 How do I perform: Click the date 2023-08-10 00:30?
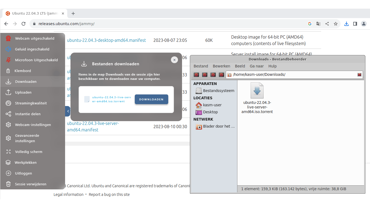[x=170, y=127]
